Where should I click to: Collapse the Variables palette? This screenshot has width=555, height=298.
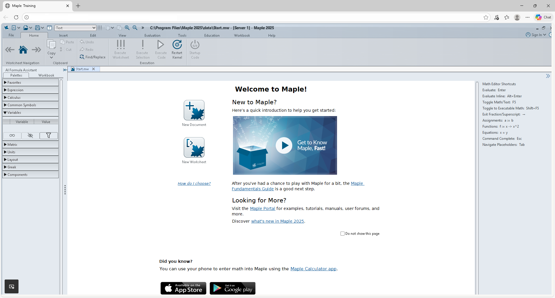30,113
